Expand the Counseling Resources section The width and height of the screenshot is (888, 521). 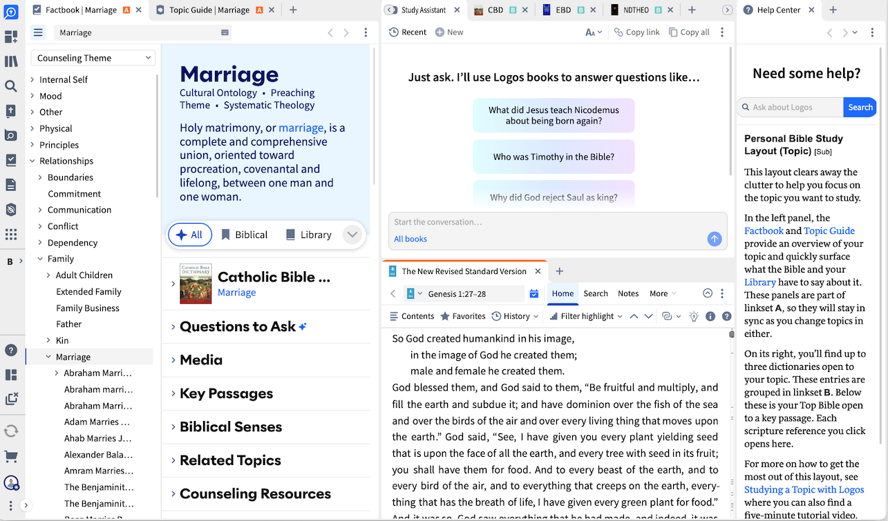click(x=173, y=494)
